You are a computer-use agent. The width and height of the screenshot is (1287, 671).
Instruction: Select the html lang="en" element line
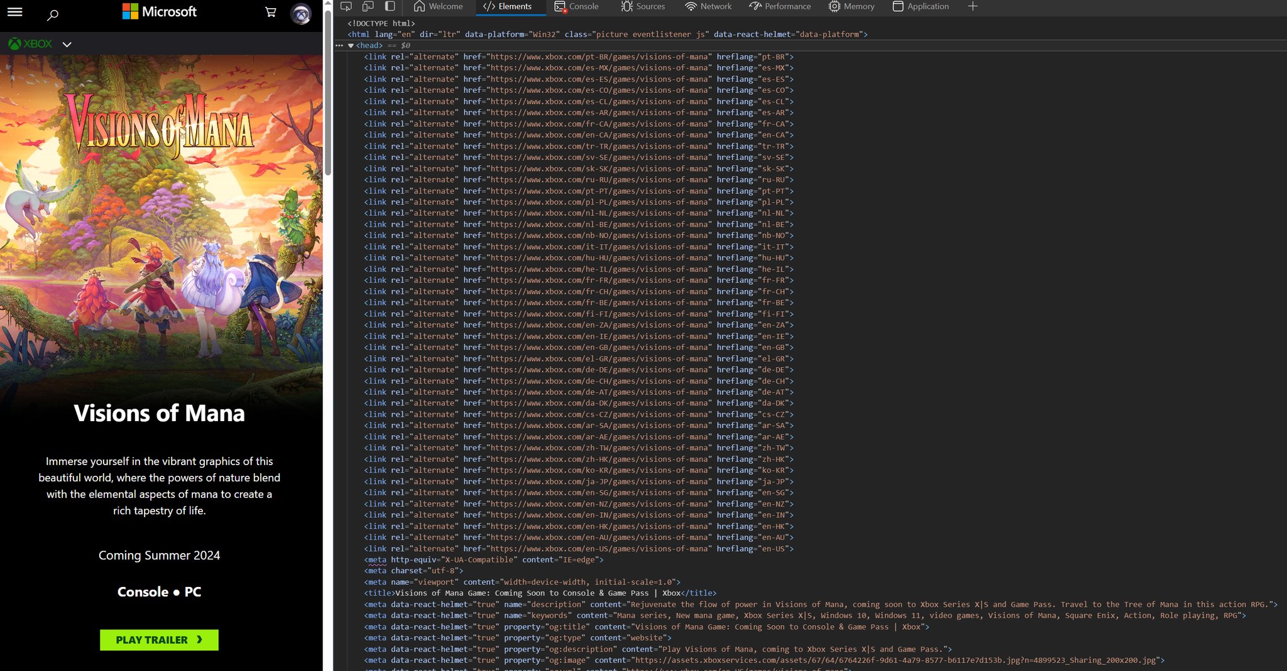(608, 35)
